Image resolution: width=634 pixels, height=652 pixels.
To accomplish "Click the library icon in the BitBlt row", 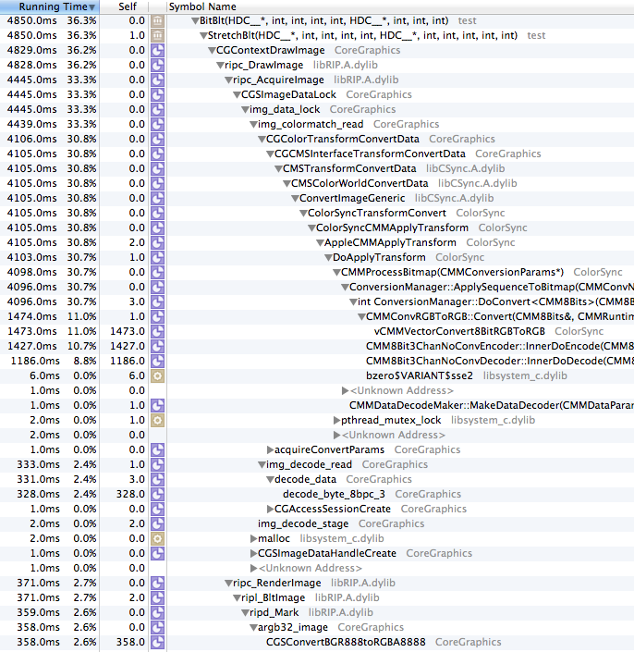I will click(x=157, y=20).
